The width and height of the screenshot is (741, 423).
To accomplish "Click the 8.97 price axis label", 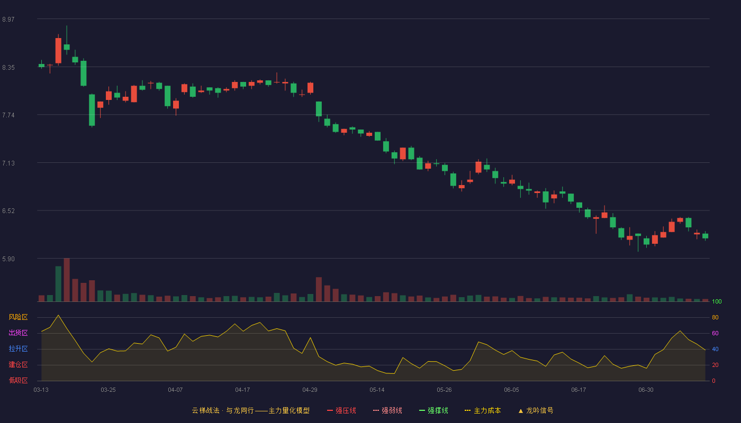I will [8, 20].
